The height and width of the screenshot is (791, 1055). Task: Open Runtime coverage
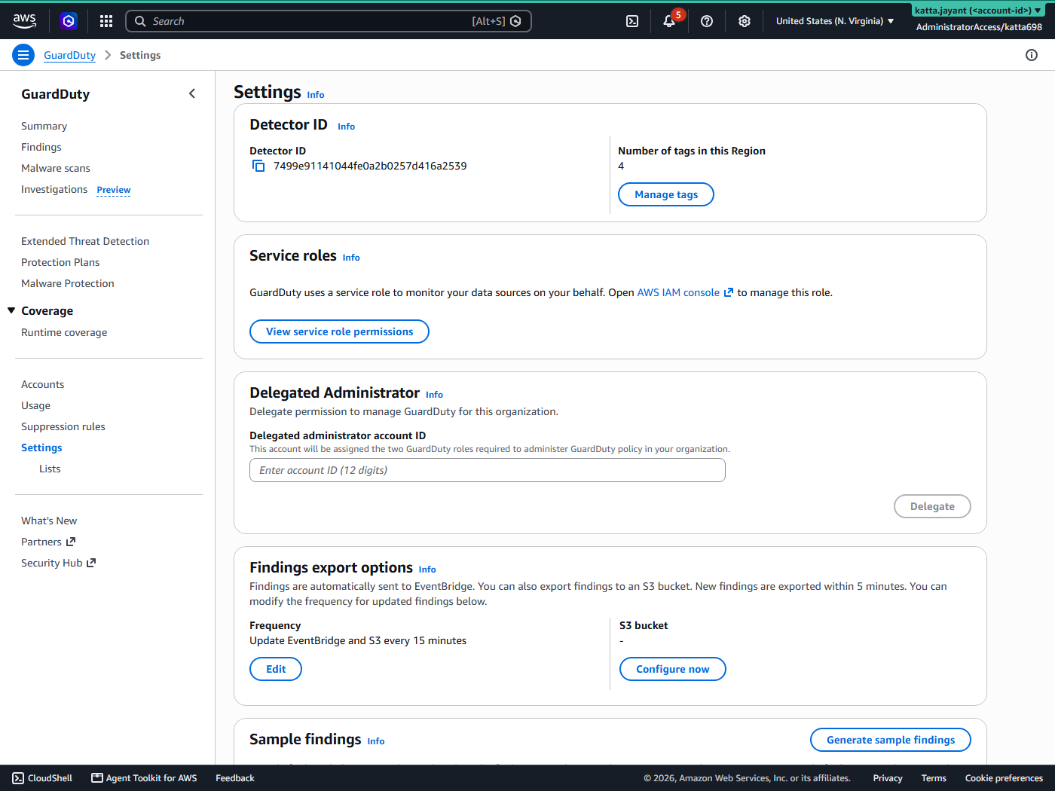64,332
